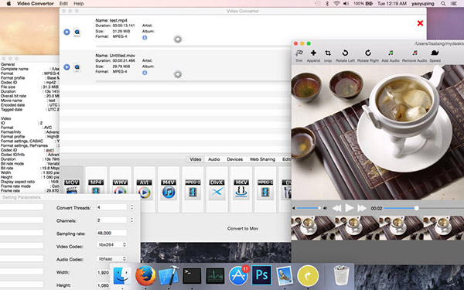Open the Apple menu
Image resolution: width=464 pixels, height=290 pixels.
9,4
